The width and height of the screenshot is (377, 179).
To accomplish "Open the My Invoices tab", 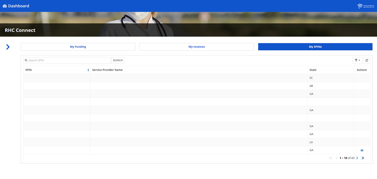I will [x=197, y=47].
